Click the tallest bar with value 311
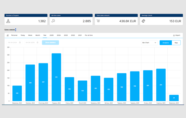This screenshot has width=186, height=118. point(56,77)
